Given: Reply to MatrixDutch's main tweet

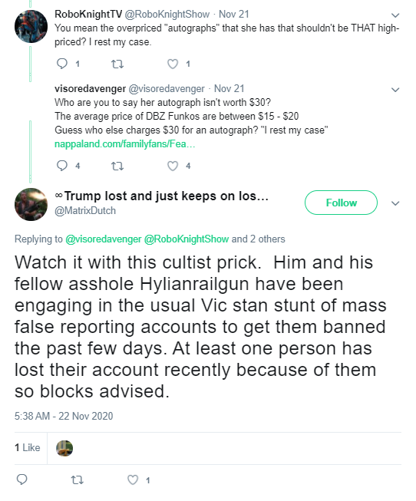Looking at the screenshot, I should pos(21,480).
